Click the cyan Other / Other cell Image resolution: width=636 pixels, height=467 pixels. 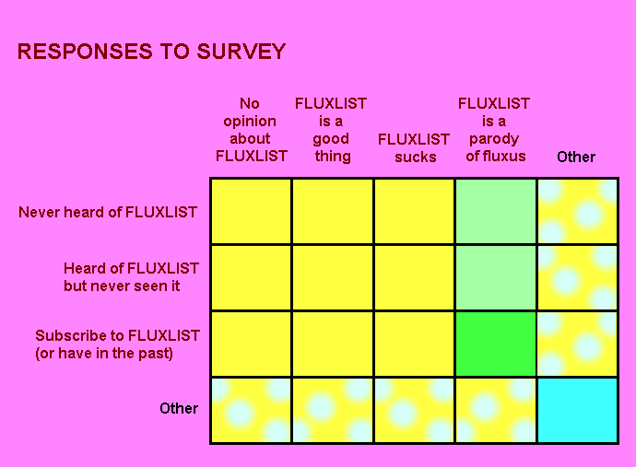577,410
